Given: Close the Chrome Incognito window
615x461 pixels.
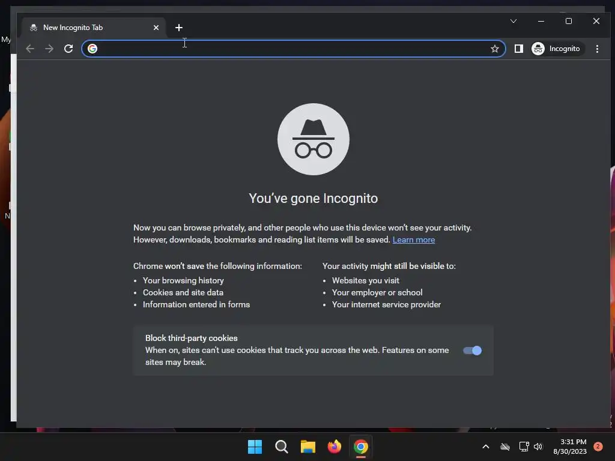Looking at the screenshot, I should click(596, 21).
